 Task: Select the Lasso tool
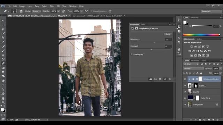tap(3, 29)
